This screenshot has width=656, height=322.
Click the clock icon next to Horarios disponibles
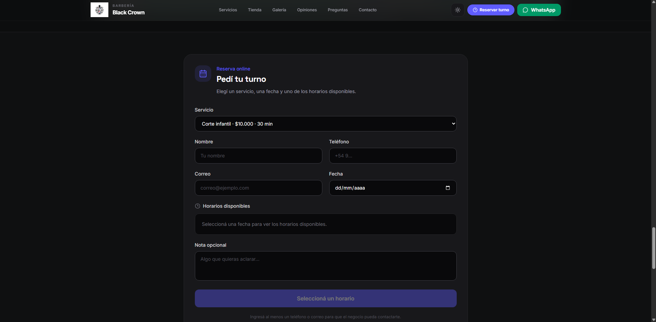198,206
